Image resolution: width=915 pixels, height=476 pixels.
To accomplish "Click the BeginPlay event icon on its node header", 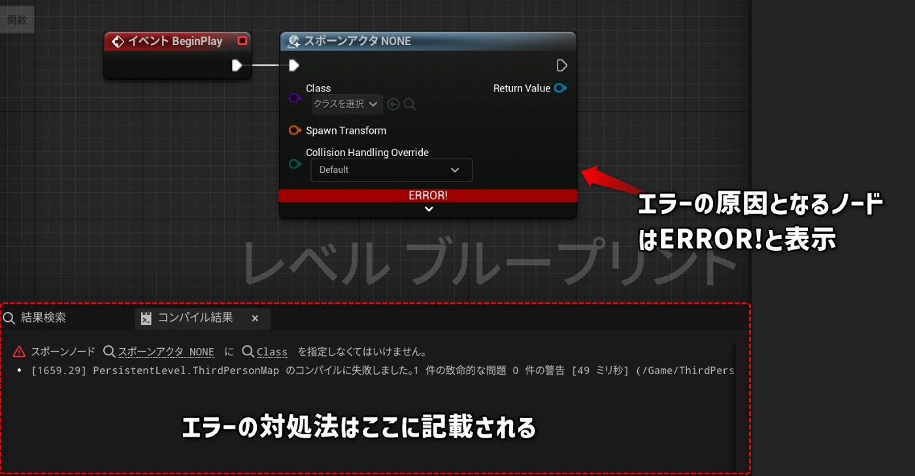I will click(x=118, y=40).
